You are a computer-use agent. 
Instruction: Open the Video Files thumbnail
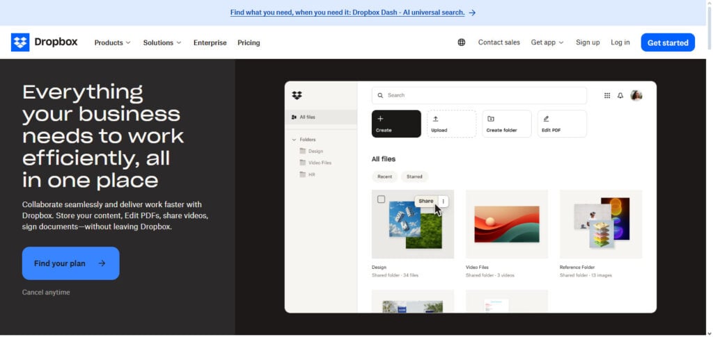(x=507, y=224)
